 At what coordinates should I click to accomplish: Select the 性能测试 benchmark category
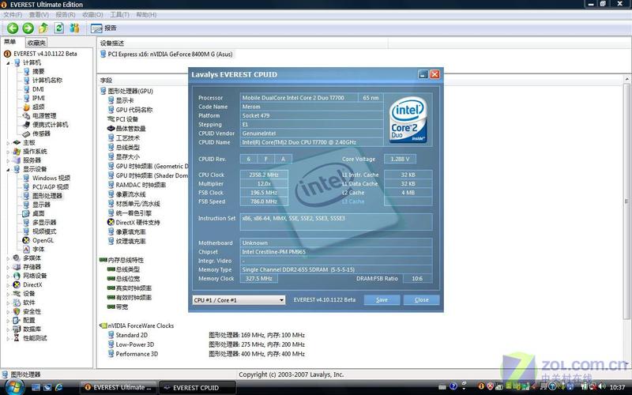pyautogui.click(x=35, y=338)
